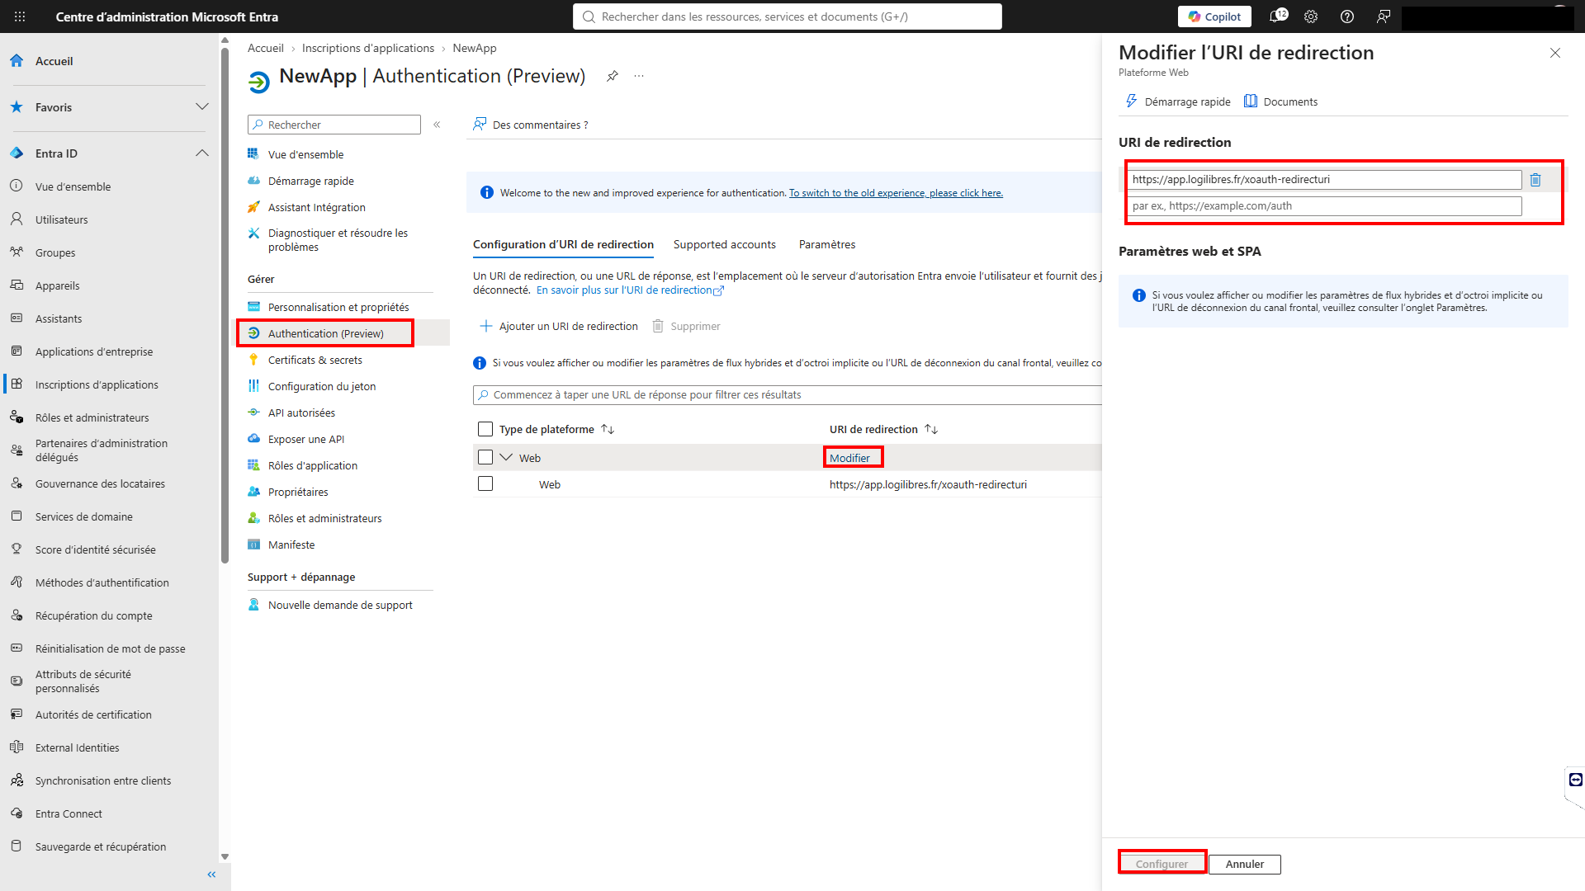1585x891 pixels.
Task: Click the Annuler button
Action: (1245, 864)
